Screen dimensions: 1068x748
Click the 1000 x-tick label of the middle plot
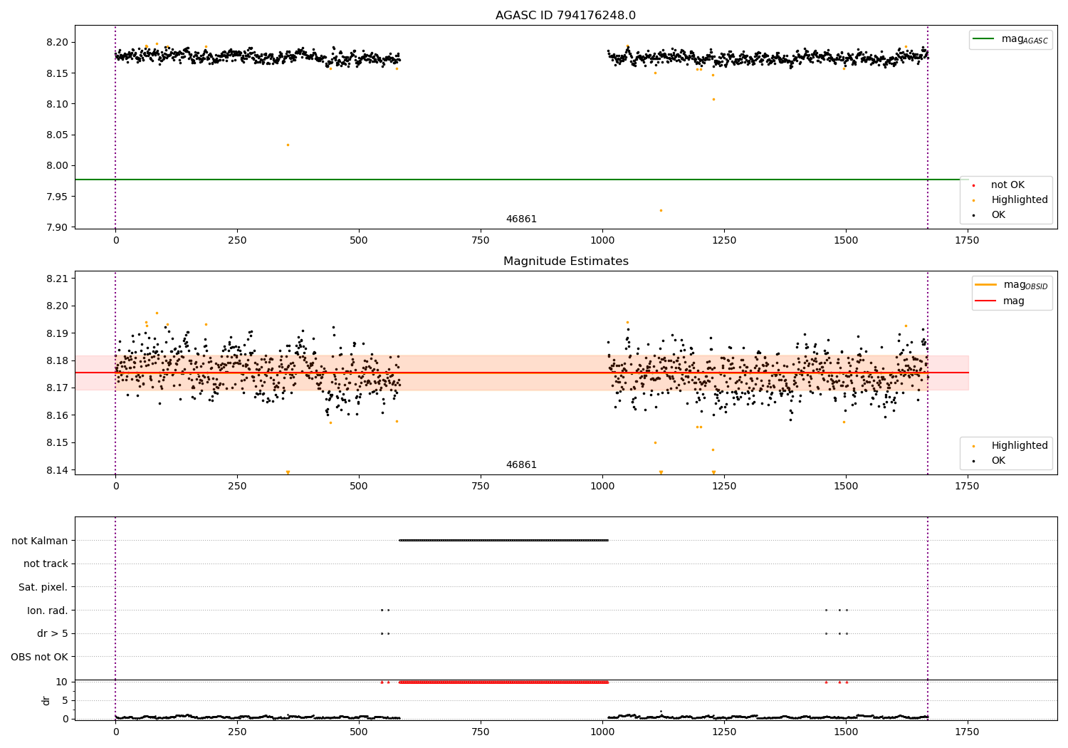(x=602, y=487)
